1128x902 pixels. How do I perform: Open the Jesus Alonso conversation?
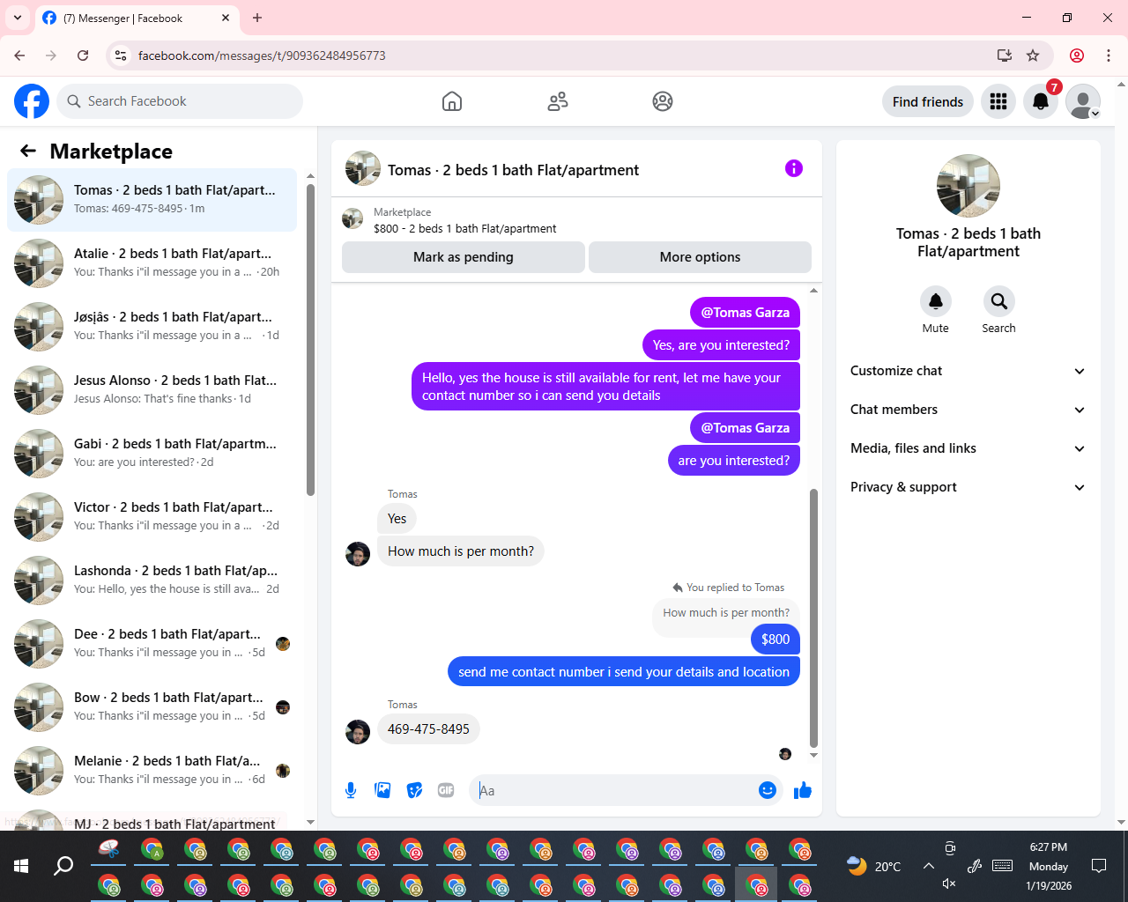[152, 390]
